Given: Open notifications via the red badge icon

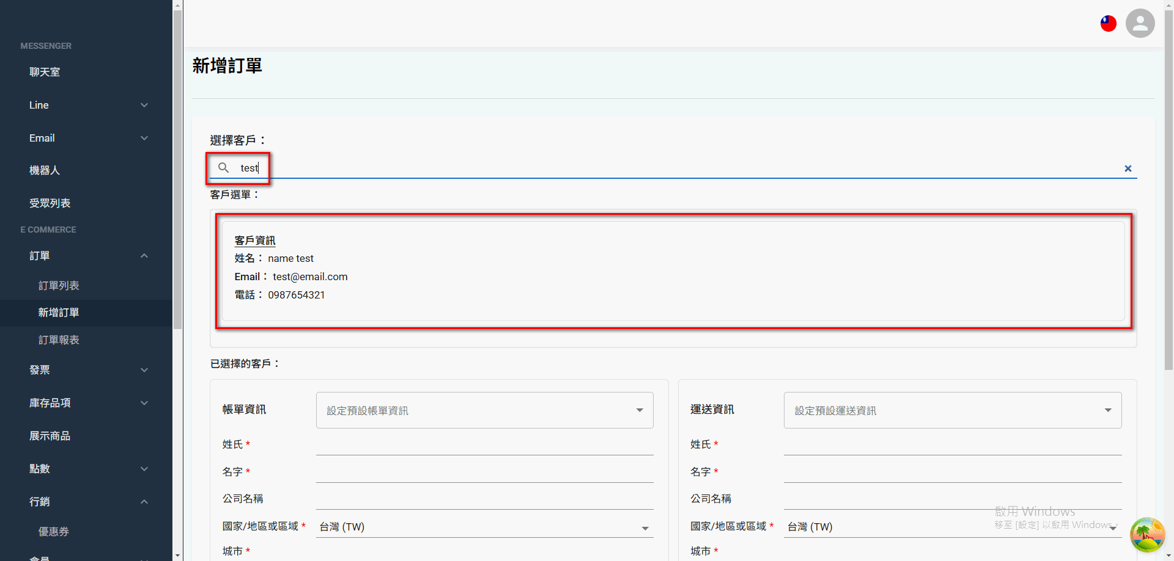Looking at the screenshot, I should point(1108,23).
